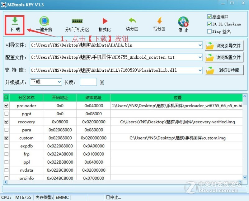Screen dimensions: 249x201
Task: Uncheck the preloader partition
Action: [7, 106]
